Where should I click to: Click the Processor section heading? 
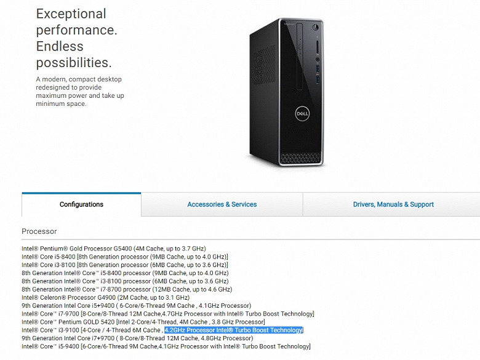(x=39, y=231)
